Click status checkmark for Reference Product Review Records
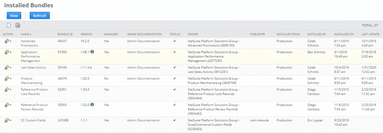 (x=175, y=105)
